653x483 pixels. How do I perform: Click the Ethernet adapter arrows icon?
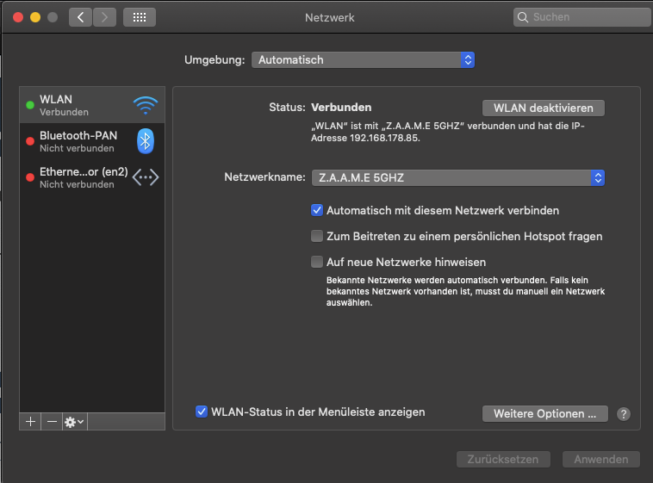(x=146, y=177)
